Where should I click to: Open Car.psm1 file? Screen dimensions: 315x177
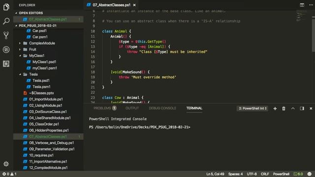[x=40, y=37]
